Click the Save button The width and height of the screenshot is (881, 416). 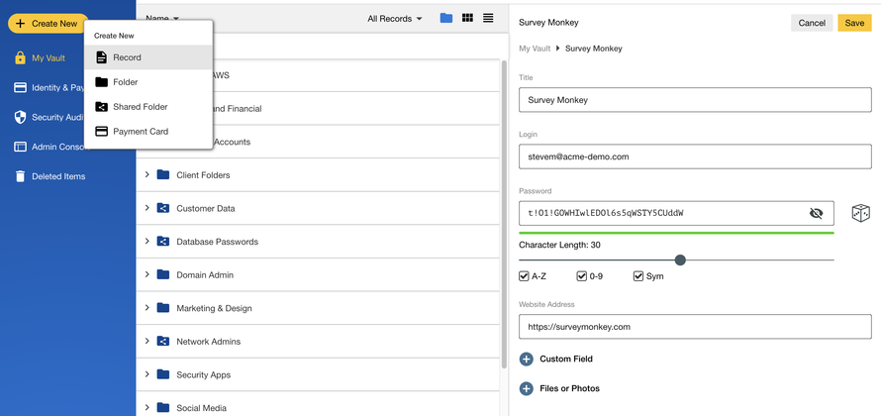click(854, 23)
